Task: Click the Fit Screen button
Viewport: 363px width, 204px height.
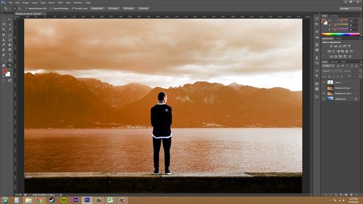Action: point(113,8)
